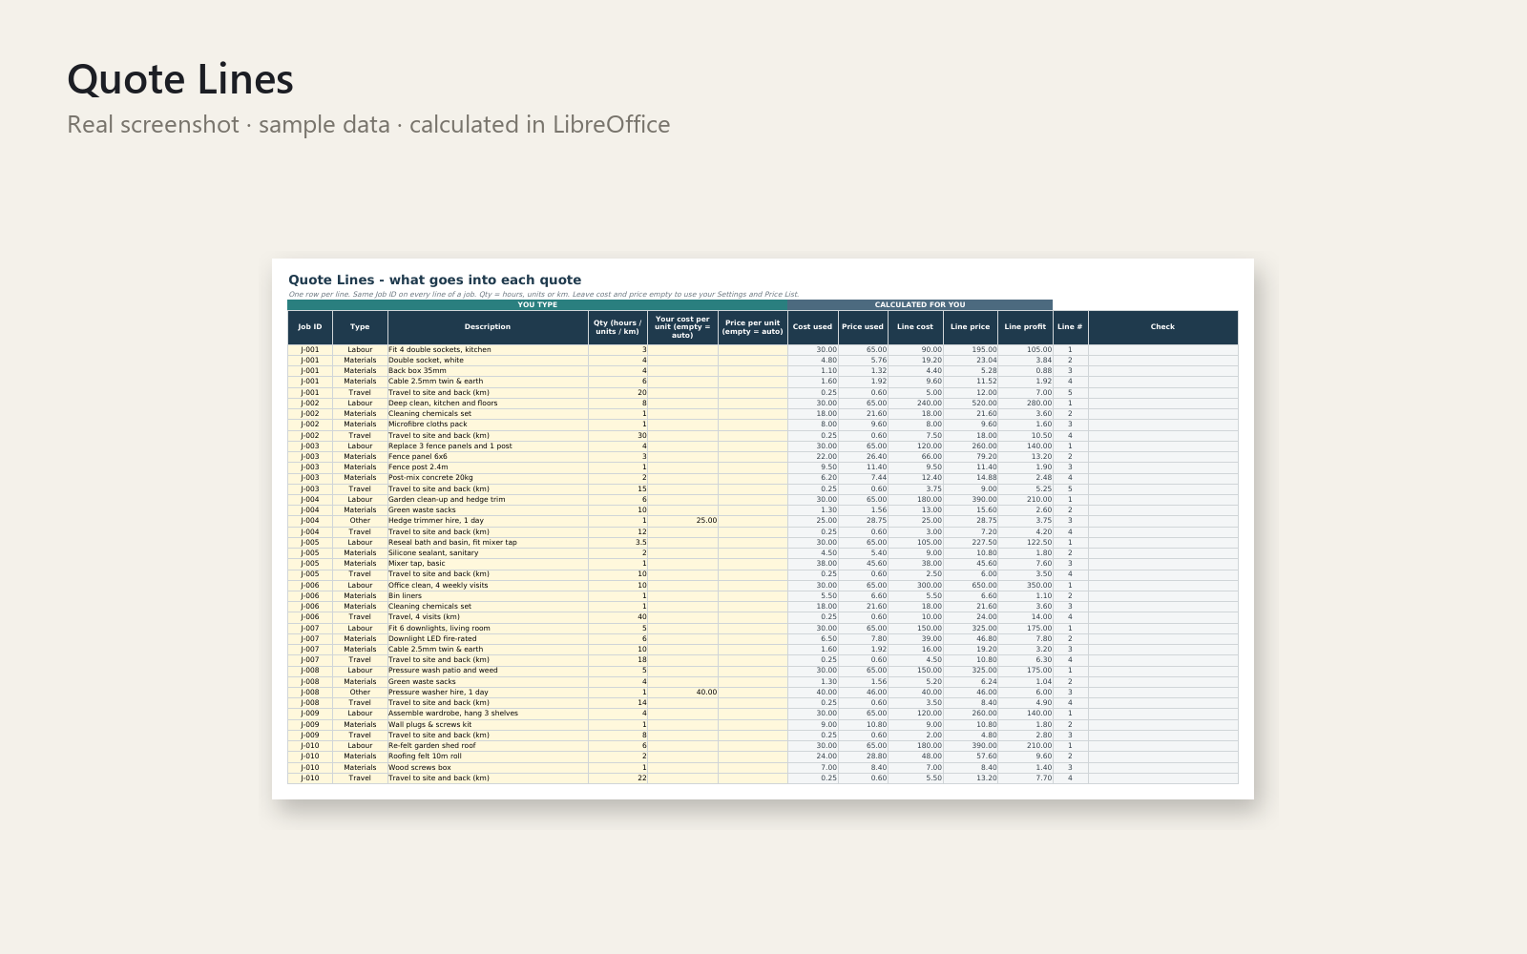Click 'Assemble wardrobe, hang 3 shelves' cell
Screen dimensions: 1527x954
[488, 714]
